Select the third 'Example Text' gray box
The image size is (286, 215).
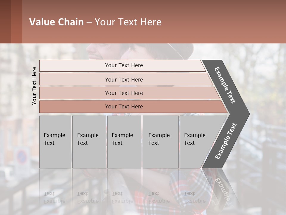pyautogui.click(x=124, y=142)
